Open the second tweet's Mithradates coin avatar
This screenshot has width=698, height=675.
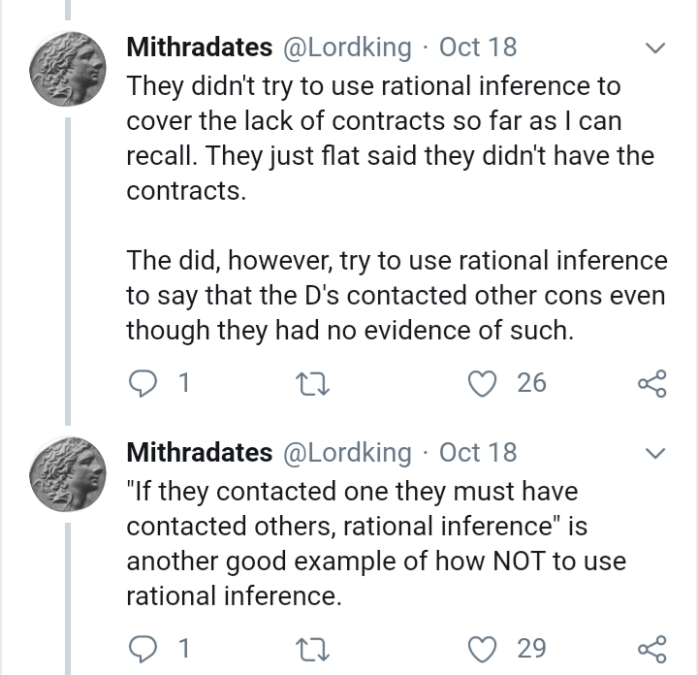click(x=68, y=474)
